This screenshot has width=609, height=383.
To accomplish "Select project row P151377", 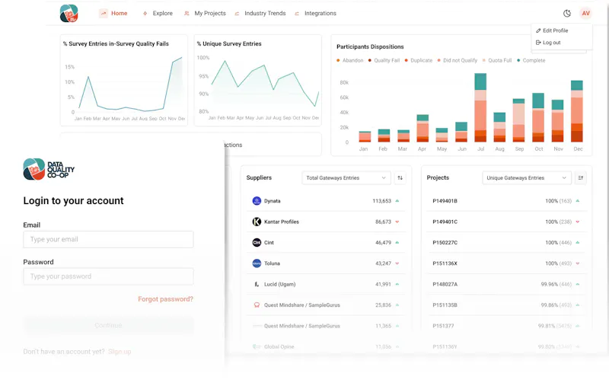I will (506, 326).
